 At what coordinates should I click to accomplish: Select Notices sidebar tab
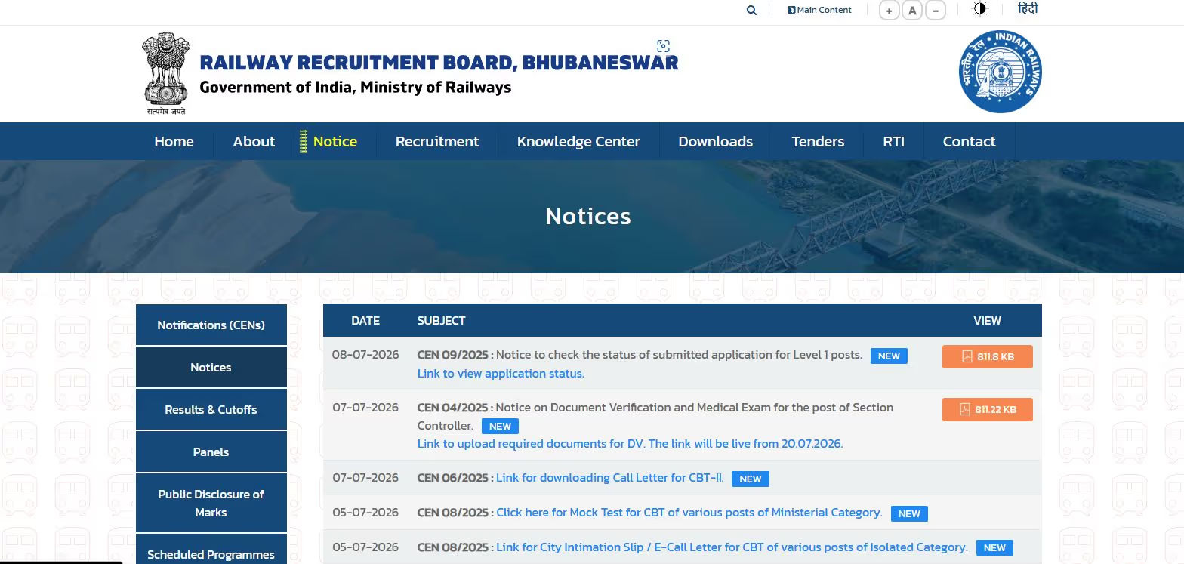[x=211, y=367]
